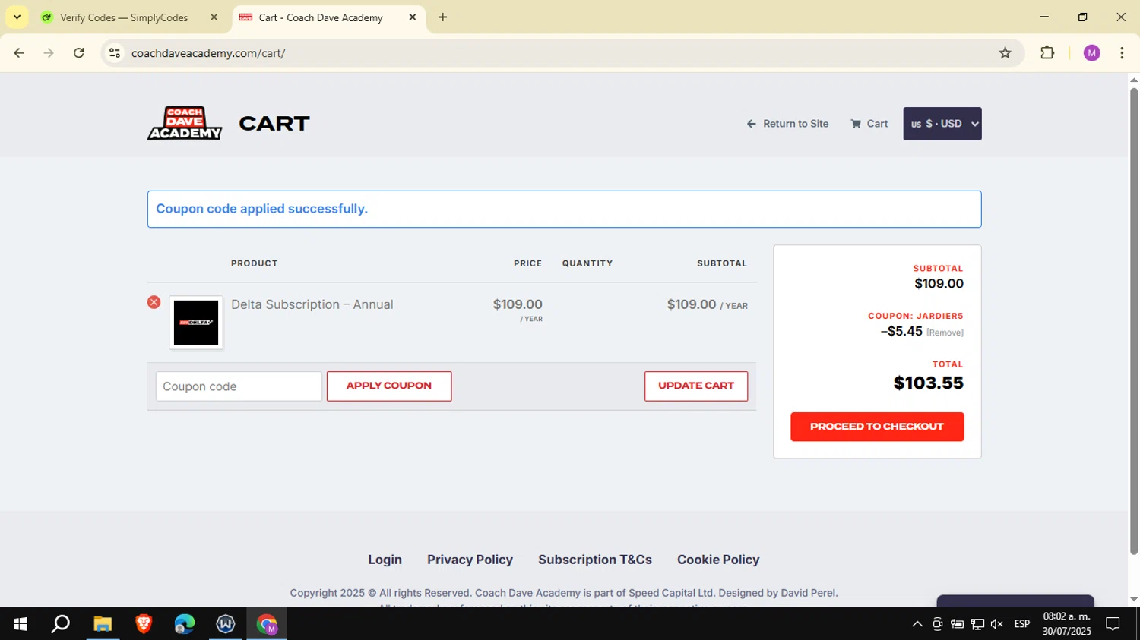Check the battery tray icon
1140x640 pixels.
click(x=958, y=624)
